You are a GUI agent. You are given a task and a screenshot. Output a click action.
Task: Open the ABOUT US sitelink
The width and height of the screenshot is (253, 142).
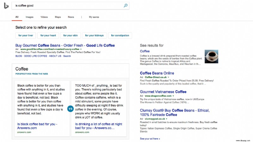pos(55,56)
